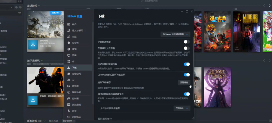Click the 通知 notification icon

[69, 49]
